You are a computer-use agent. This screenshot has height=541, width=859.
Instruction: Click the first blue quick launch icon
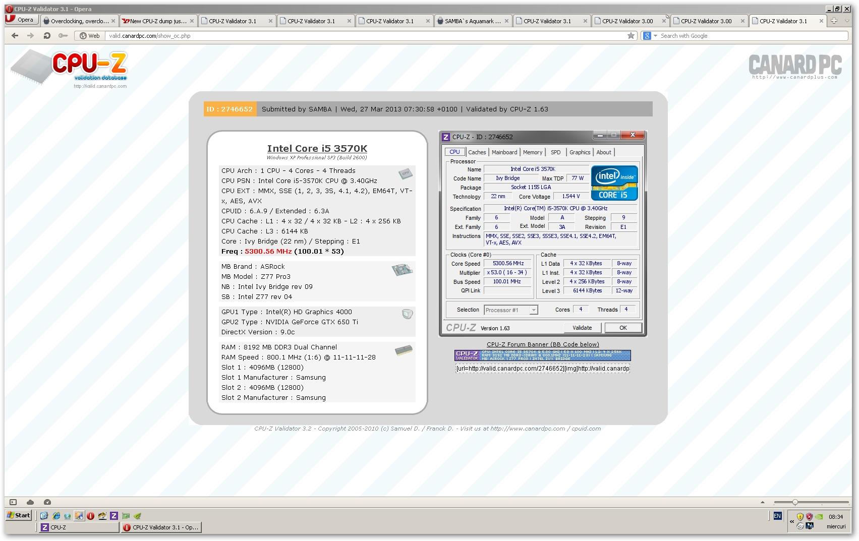(44, 516)
